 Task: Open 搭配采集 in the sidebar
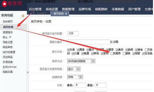pos(8,72)
